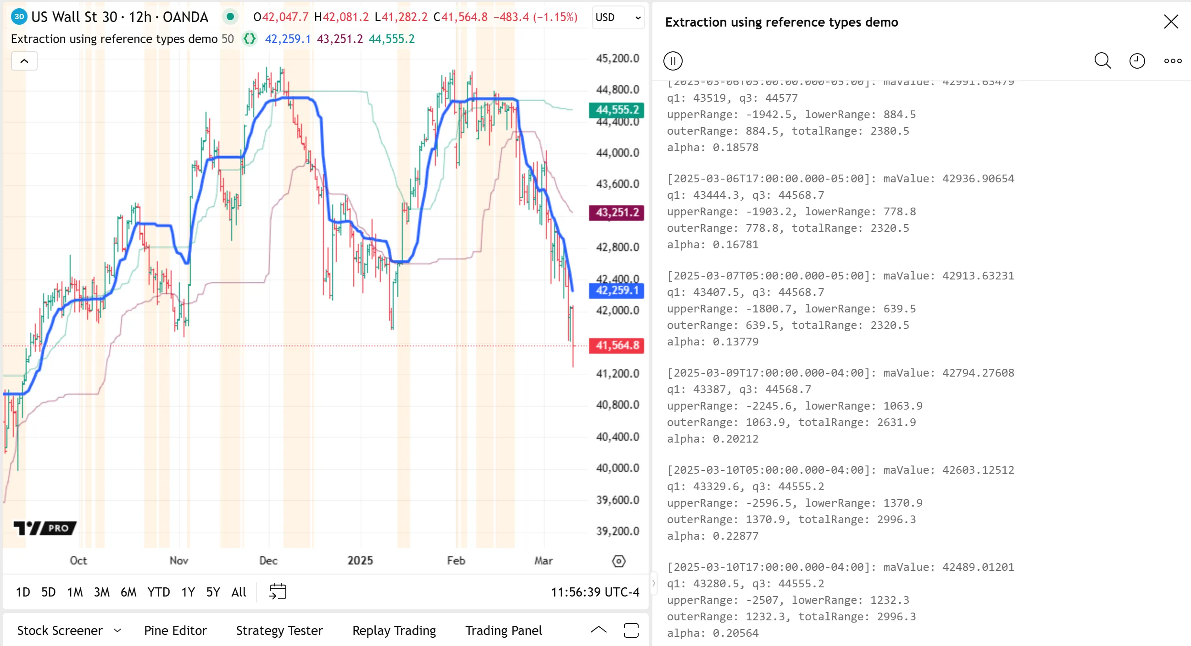Close the Extraction demo logs panel
This screenshot has height=646, width=1191.
pos(1171,22)
